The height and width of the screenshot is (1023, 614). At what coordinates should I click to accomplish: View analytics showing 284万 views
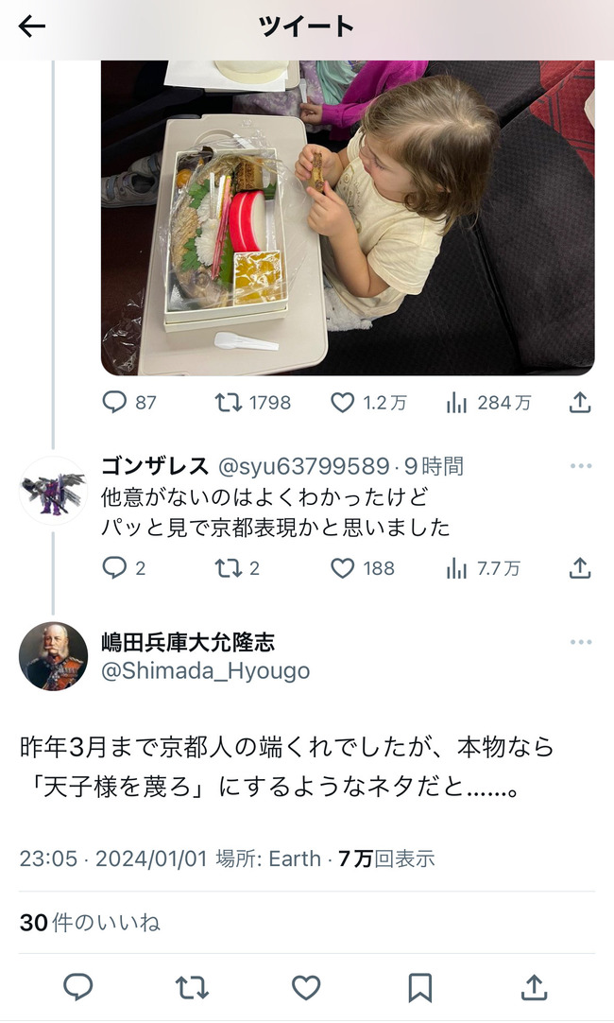(x=489, y=403)
